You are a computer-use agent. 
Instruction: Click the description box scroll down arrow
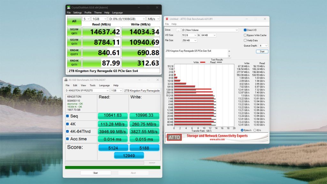click(229, 56)
